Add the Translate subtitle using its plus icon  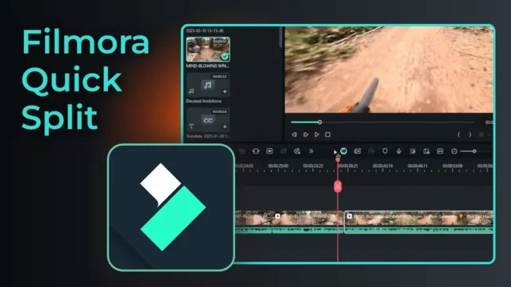[225, 127]
